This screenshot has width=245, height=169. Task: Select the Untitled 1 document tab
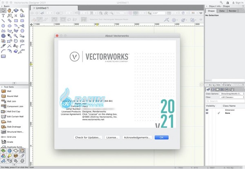(54, 8)
